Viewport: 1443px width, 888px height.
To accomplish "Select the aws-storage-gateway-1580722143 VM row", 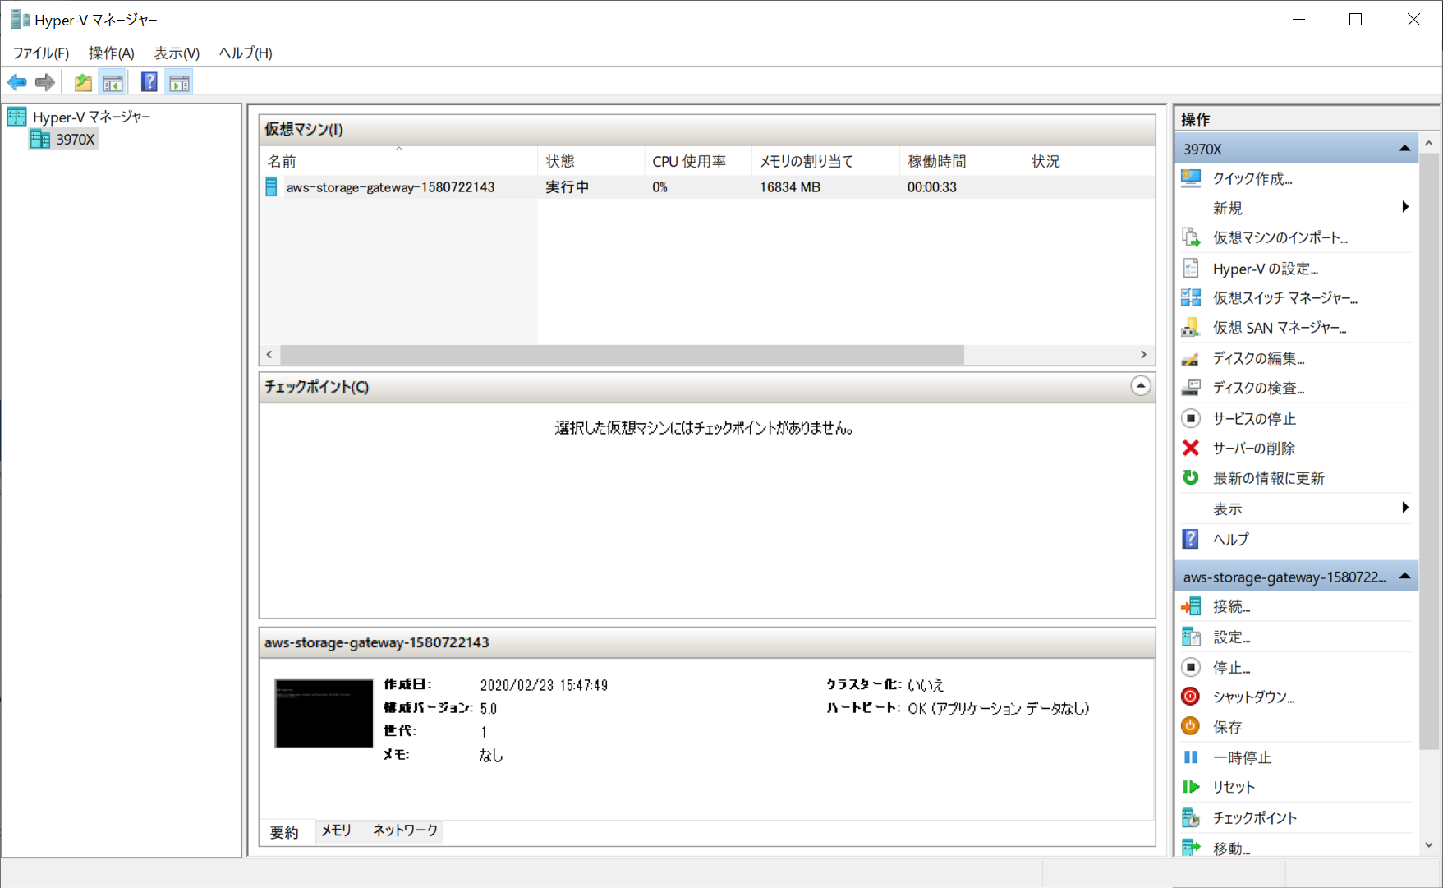I will coord(707,187).
